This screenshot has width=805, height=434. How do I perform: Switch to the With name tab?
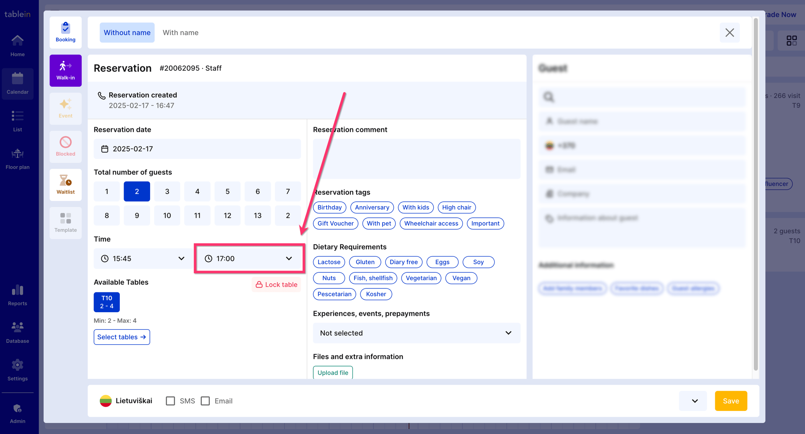pyautogui.click(x=180, y=32)
